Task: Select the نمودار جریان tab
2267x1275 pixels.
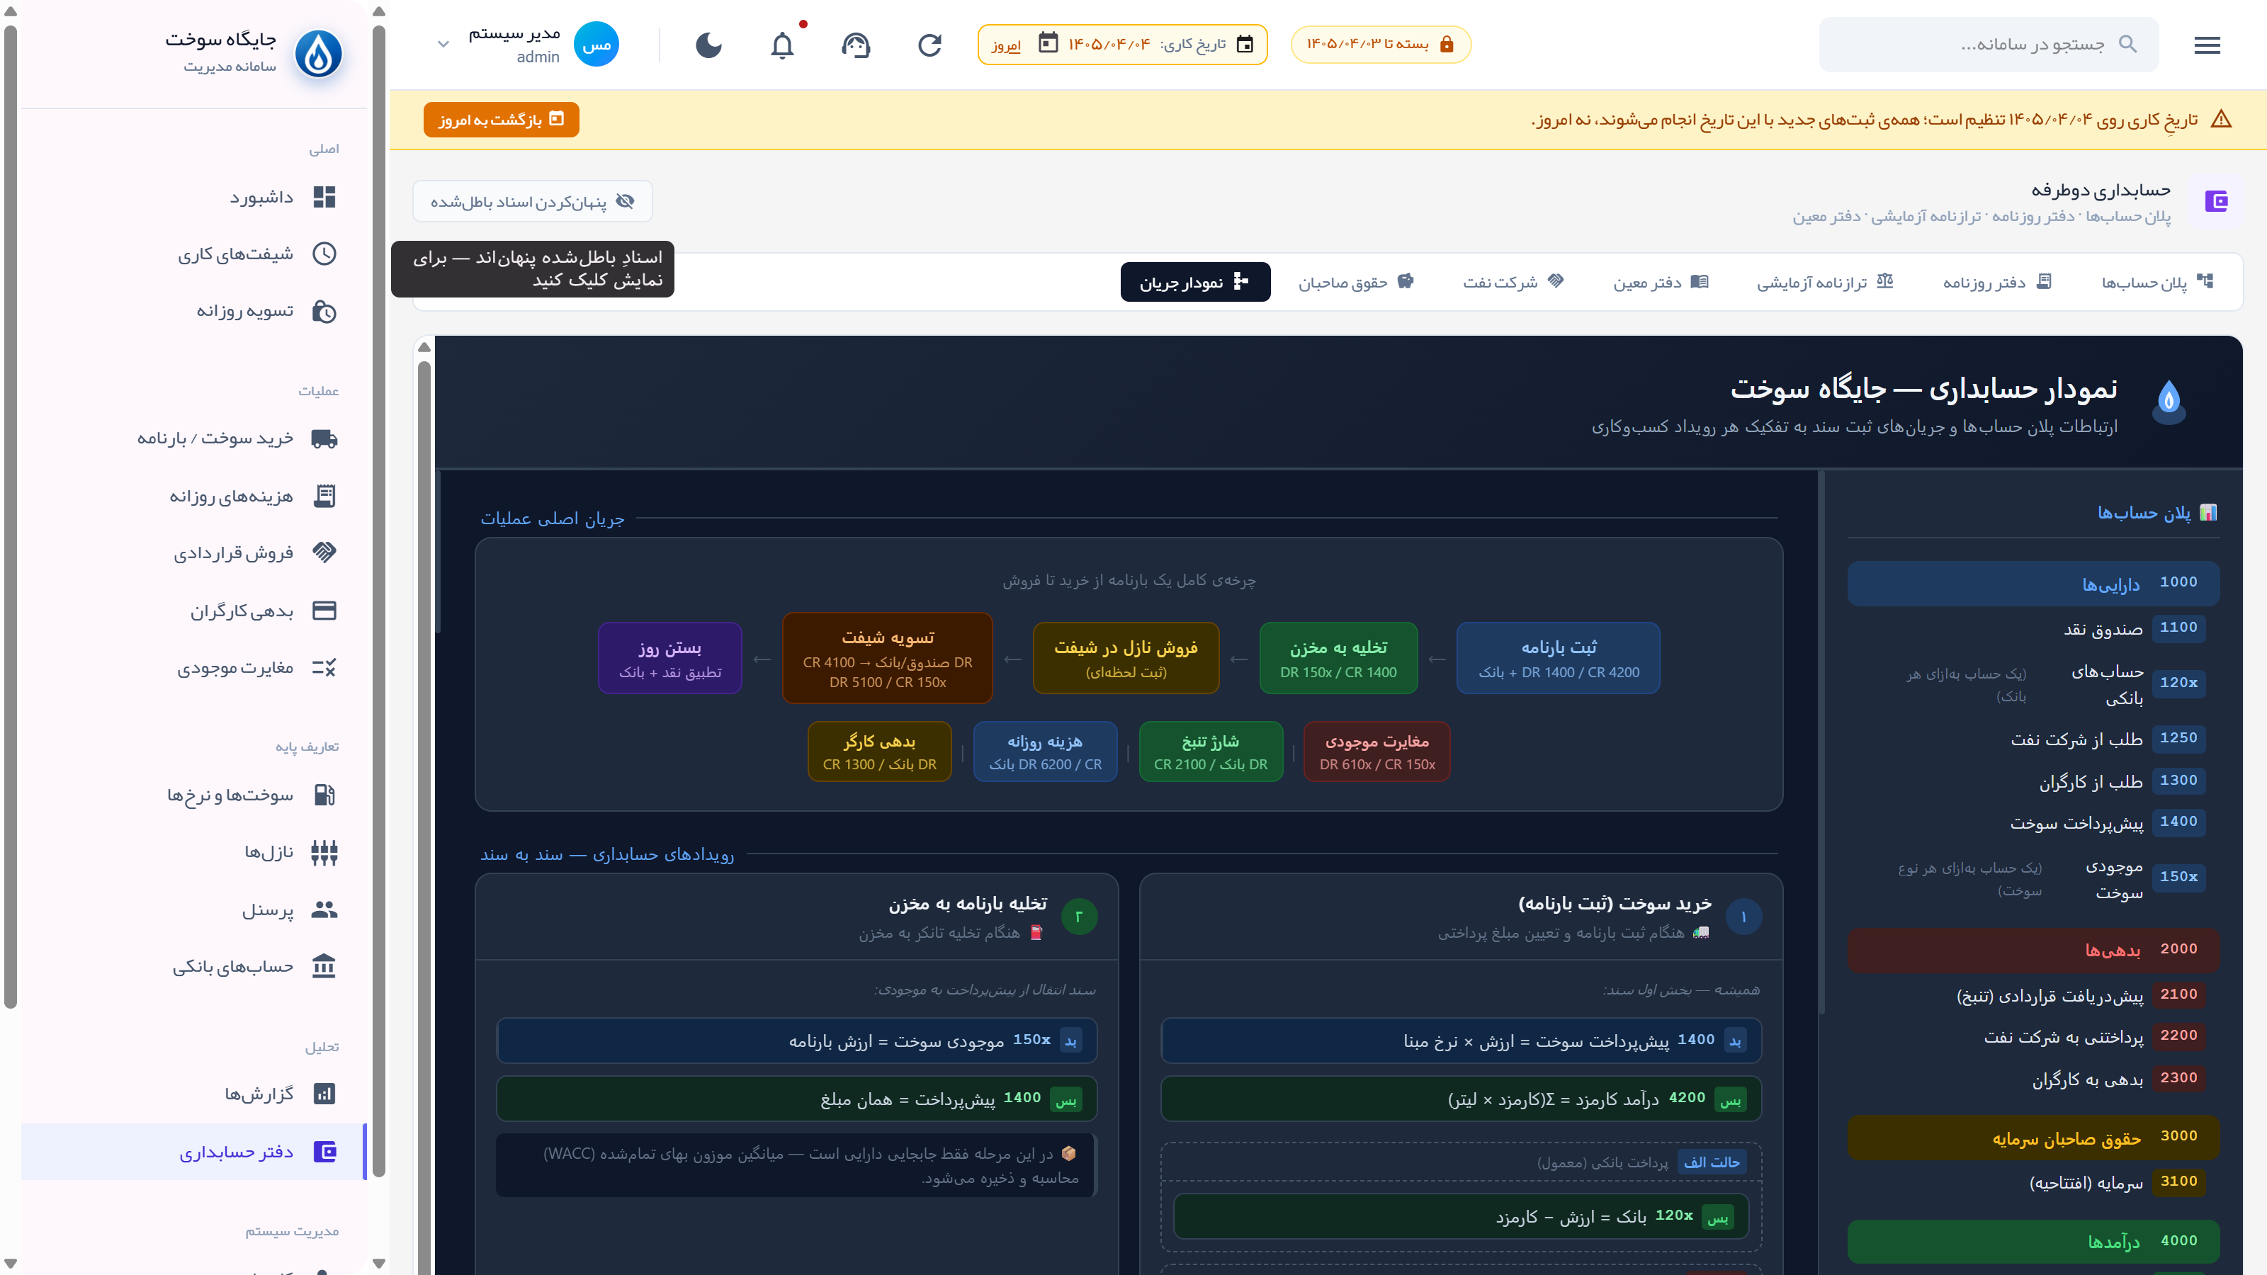Action: click(x=1195, y=282)
